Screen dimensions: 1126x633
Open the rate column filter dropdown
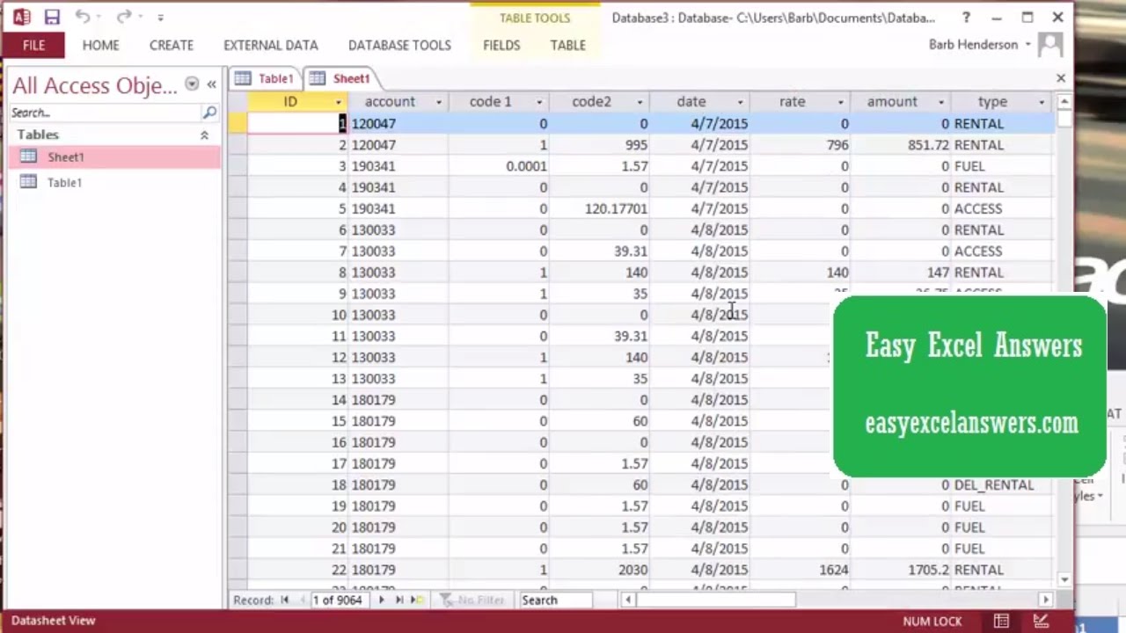click(840, 103)
